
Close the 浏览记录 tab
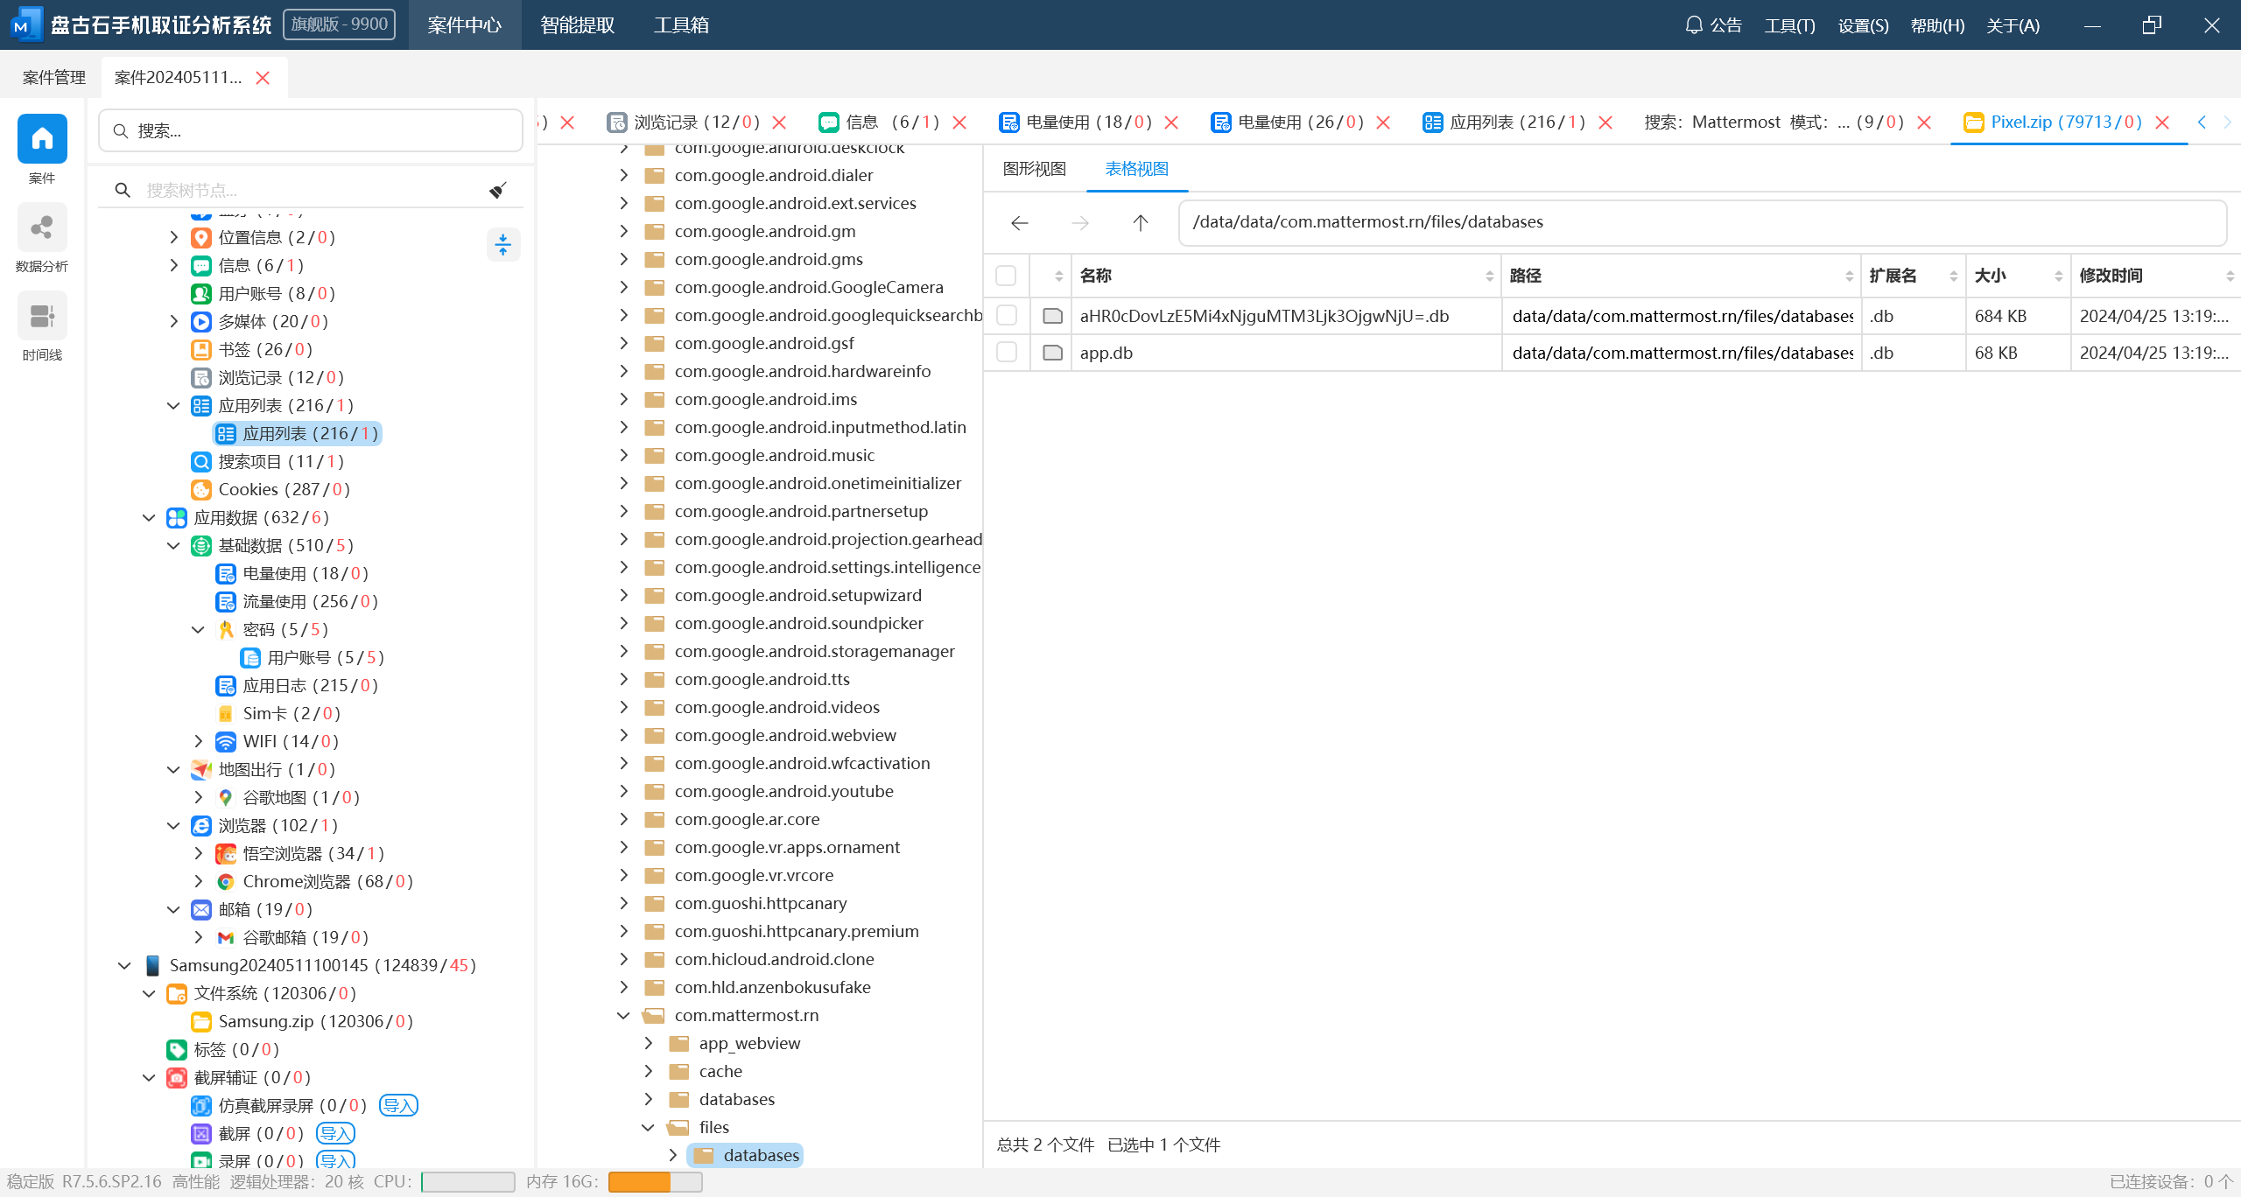click(780, 122)
